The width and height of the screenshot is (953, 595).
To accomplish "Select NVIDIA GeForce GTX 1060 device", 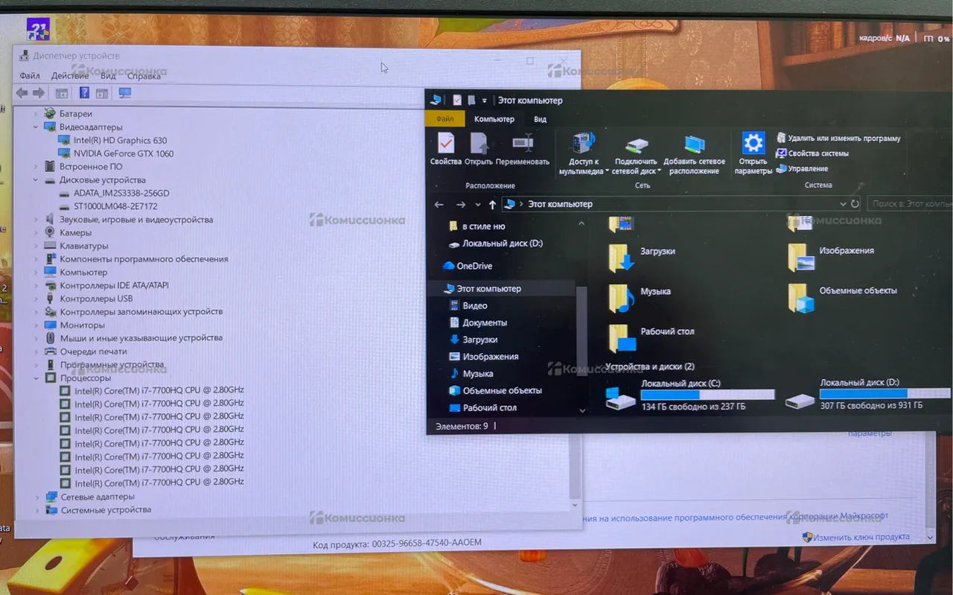I will click(123, 153).
